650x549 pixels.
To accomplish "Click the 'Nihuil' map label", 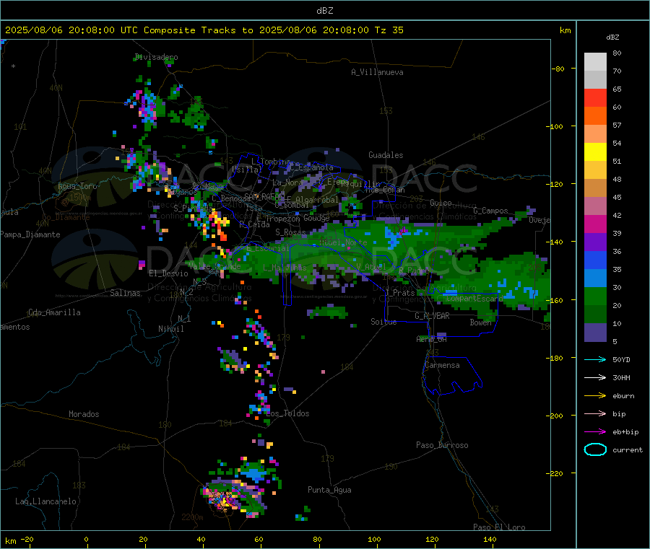I will click(171, 329).
